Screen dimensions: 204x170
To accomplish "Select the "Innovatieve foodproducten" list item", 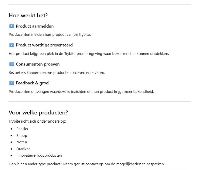I will pos(39,155).
